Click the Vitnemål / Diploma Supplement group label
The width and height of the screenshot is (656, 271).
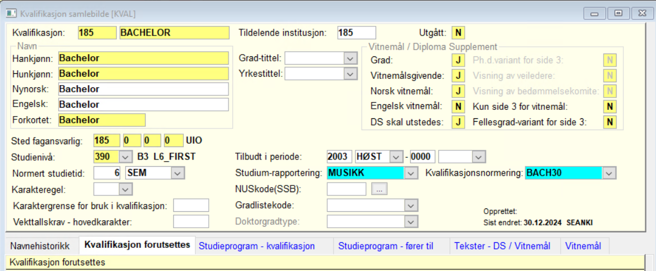pyautogui.click(x=433, y=47)
